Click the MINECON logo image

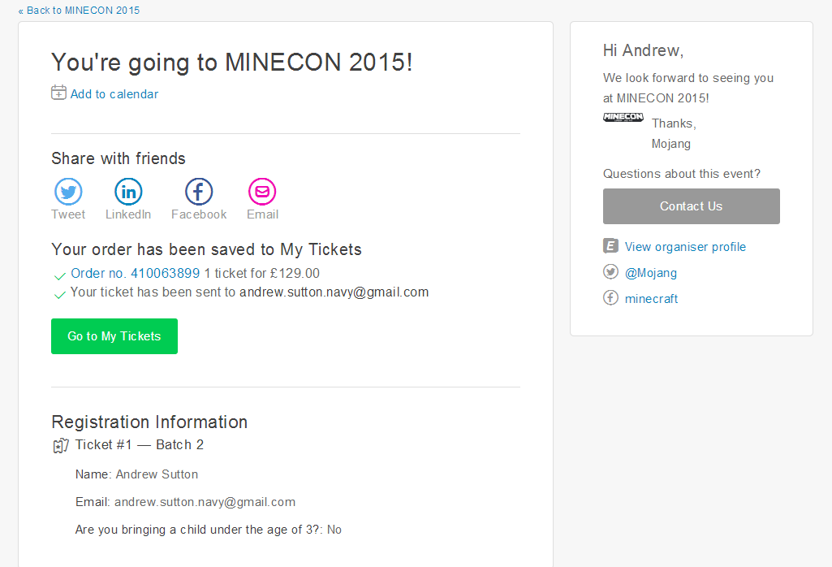623,118
